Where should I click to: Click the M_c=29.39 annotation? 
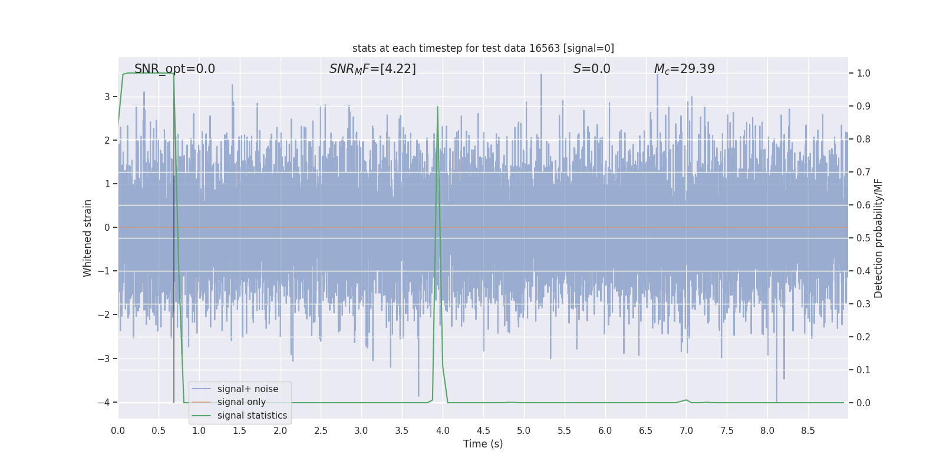tap(684, 69)
